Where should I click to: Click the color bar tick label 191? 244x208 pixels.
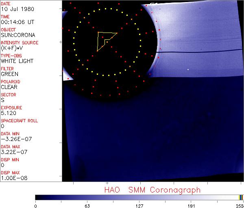pyautogui.click(x=191, y=206)
